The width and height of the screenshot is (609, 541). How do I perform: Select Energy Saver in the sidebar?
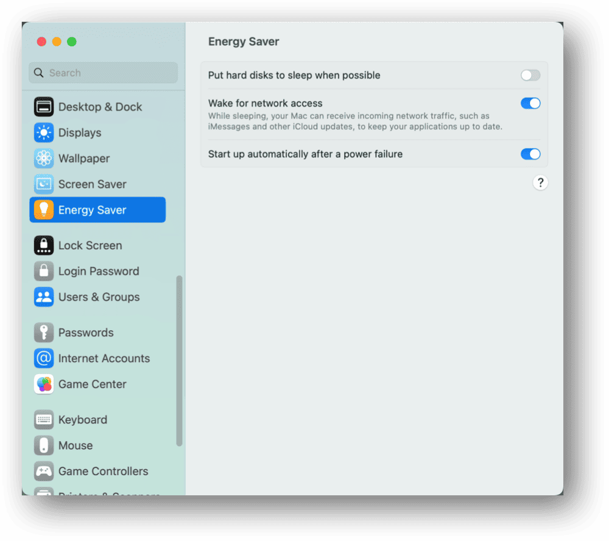point(97,210)
